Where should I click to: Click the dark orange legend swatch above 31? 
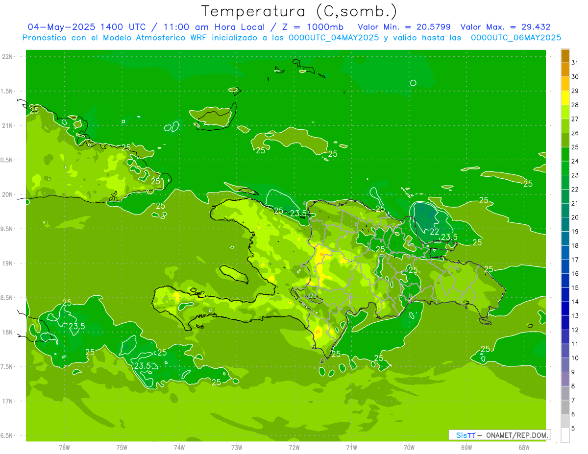click(565, 56)
